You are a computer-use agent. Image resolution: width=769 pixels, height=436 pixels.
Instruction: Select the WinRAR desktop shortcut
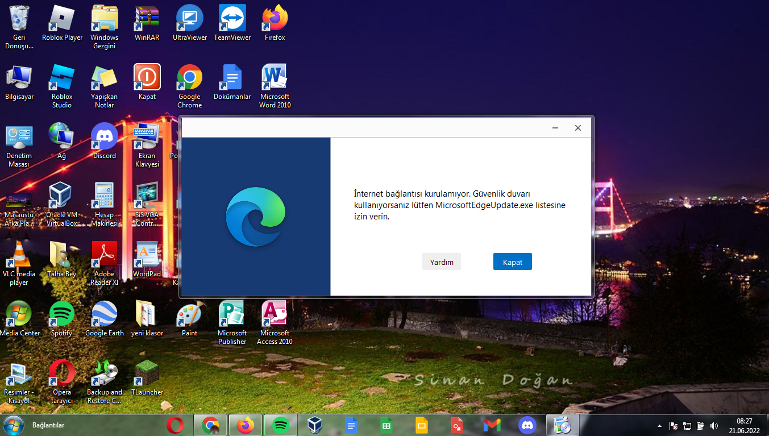point(147,23)
